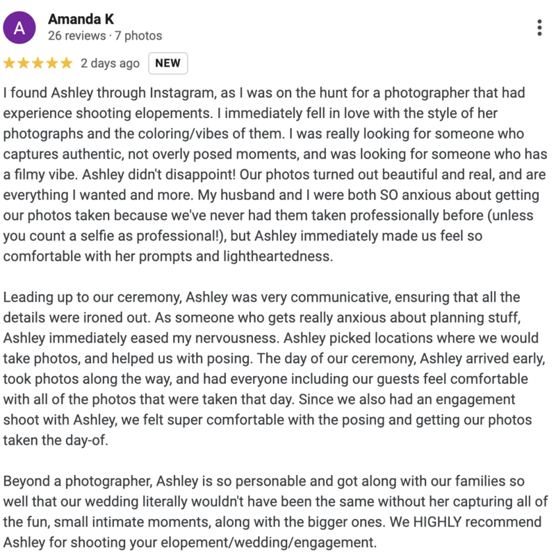This screenshot has height=558, width=556.
Task: Click the 26 reviews count text
Action: pos(77,35)
